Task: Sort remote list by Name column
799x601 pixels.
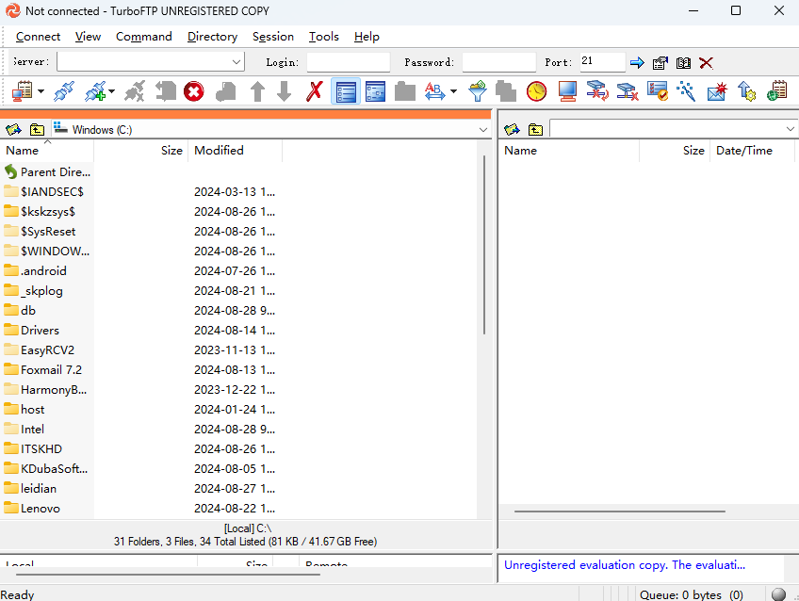Action: tap(569, 151)
